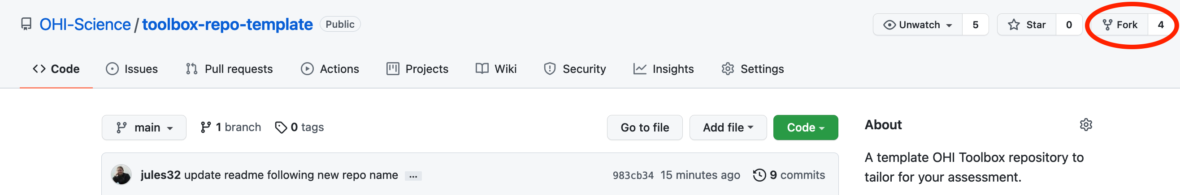Open the main branch selector dropdown
The width and height of the screenshot is (1180, 195).
[144, 127]
